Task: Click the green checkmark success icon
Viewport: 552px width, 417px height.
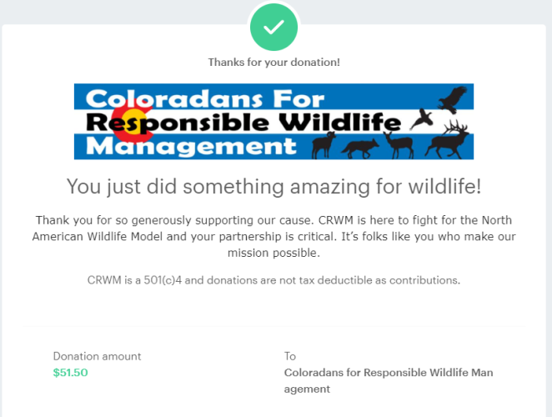Action: [273, 28]
